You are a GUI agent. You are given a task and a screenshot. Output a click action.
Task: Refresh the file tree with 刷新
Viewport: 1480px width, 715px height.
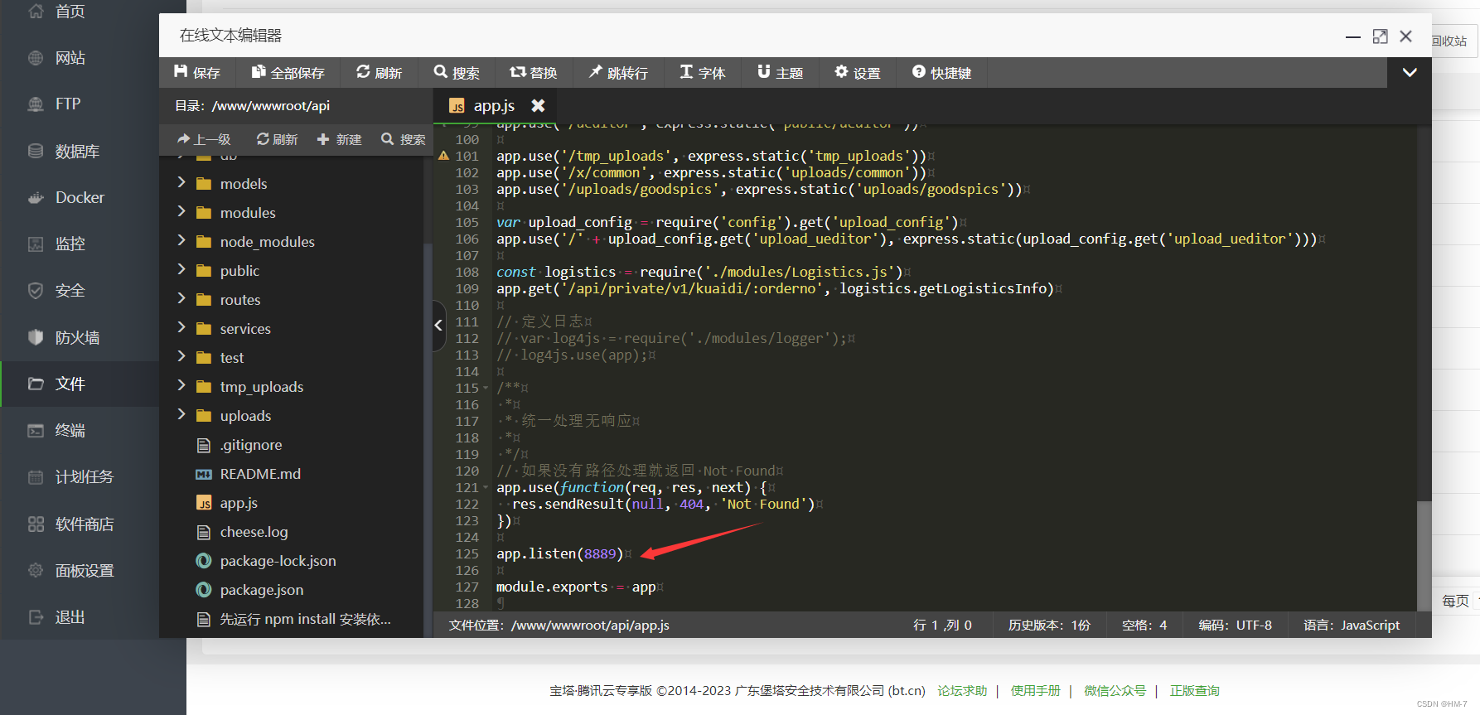coord(277,139)
